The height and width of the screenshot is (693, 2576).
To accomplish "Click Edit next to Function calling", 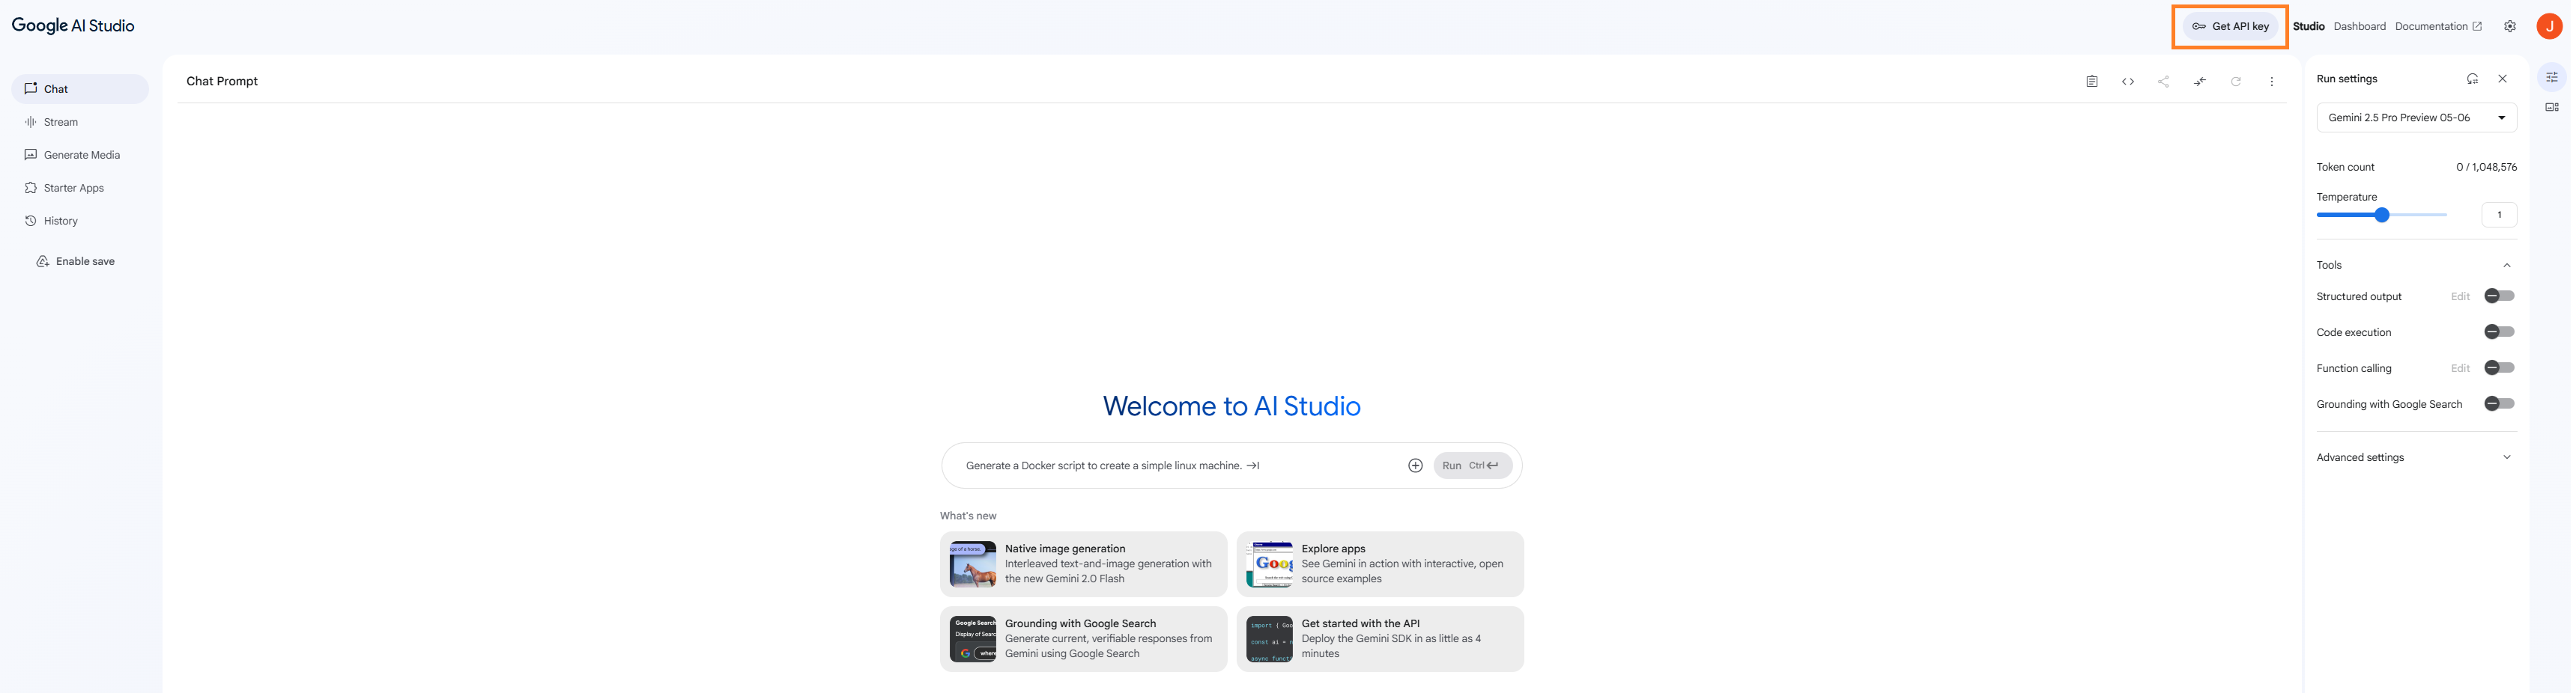I will tap(2459, 368).
